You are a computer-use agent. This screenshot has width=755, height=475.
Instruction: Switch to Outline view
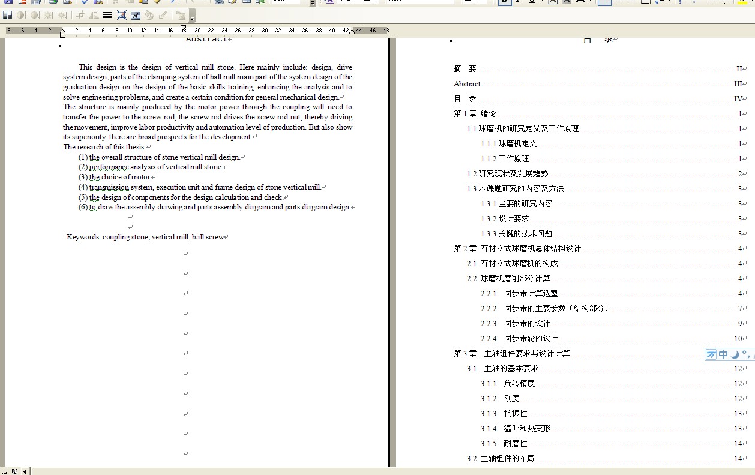(x=5, y=471)
